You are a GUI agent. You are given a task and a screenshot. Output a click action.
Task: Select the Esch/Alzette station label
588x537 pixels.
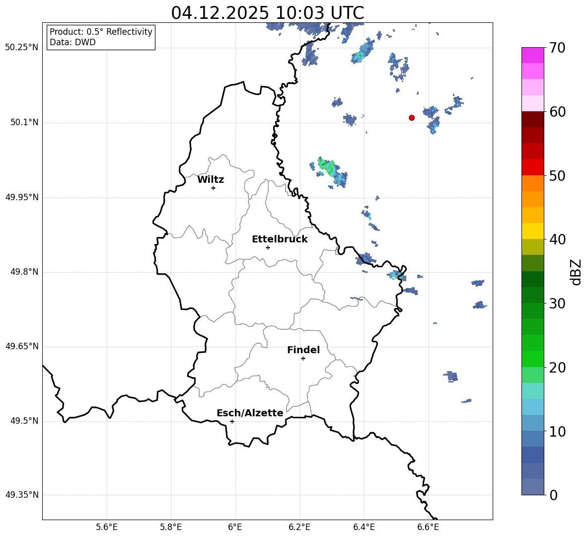click(x=250, y=413)
